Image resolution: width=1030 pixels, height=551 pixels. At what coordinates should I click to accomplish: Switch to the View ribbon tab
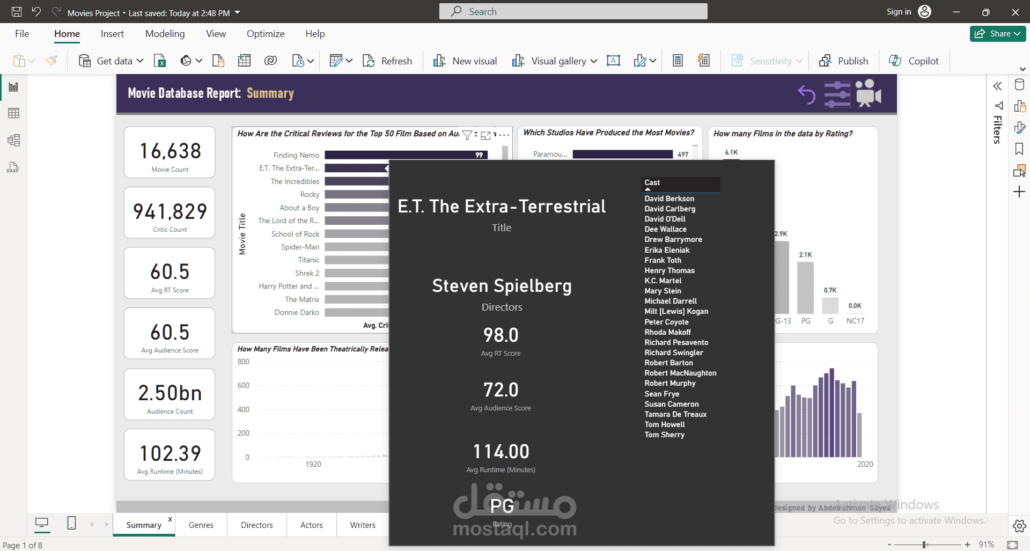click(216, 34)
